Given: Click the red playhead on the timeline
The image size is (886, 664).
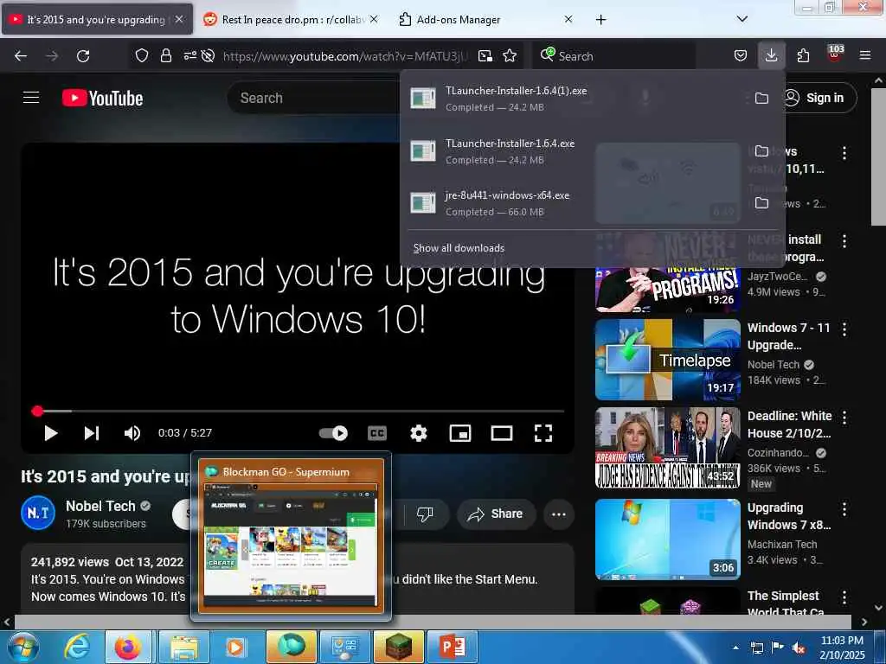Looking at the screenshot, I should 37,411.
